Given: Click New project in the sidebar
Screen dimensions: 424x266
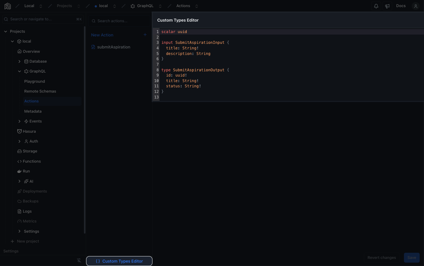Looking at the screenshot, I should [x=28, y=241].
